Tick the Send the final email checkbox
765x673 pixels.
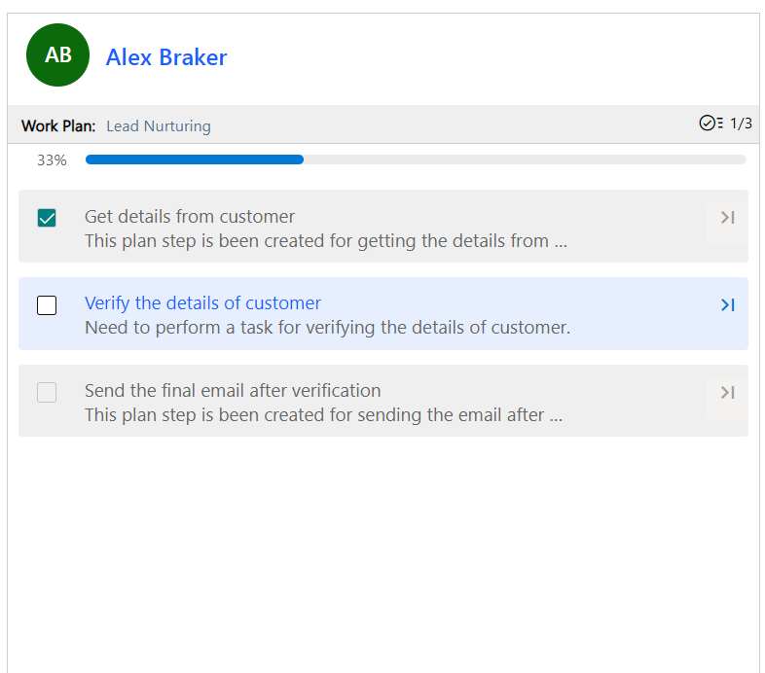coord(47,393)
